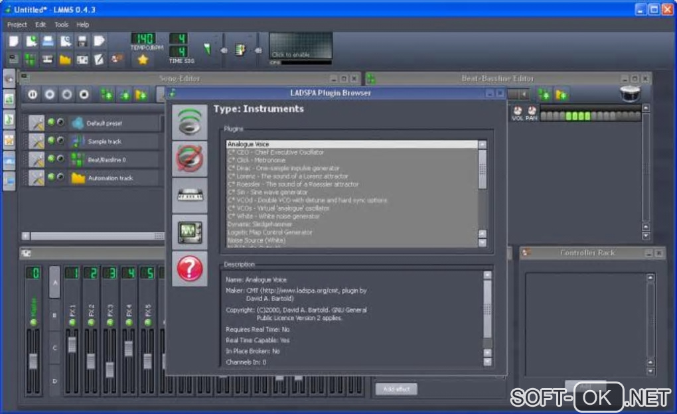Screen dimensions: 677x414
Task: Mute the Beat/Bassline 0 track
Action: pos(51,159)
